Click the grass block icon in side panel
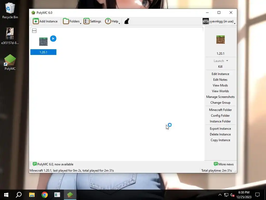Screen dimensions: 266x200 coord(221,40)
